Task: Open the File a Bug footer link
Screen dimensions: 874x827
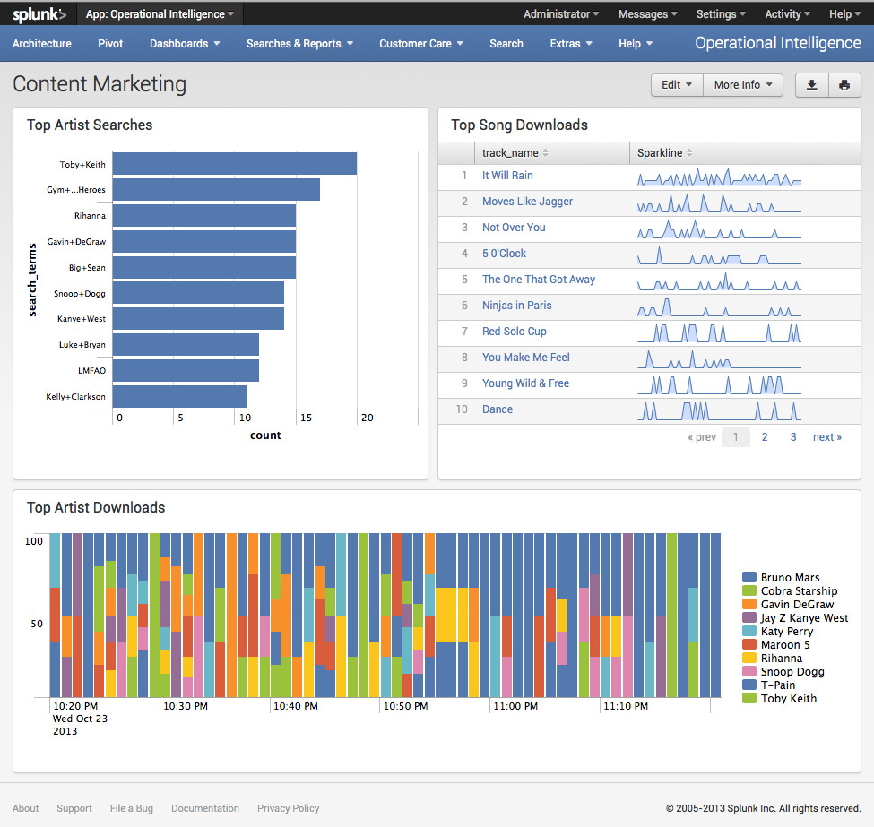Action: click(x=132, y=808)
